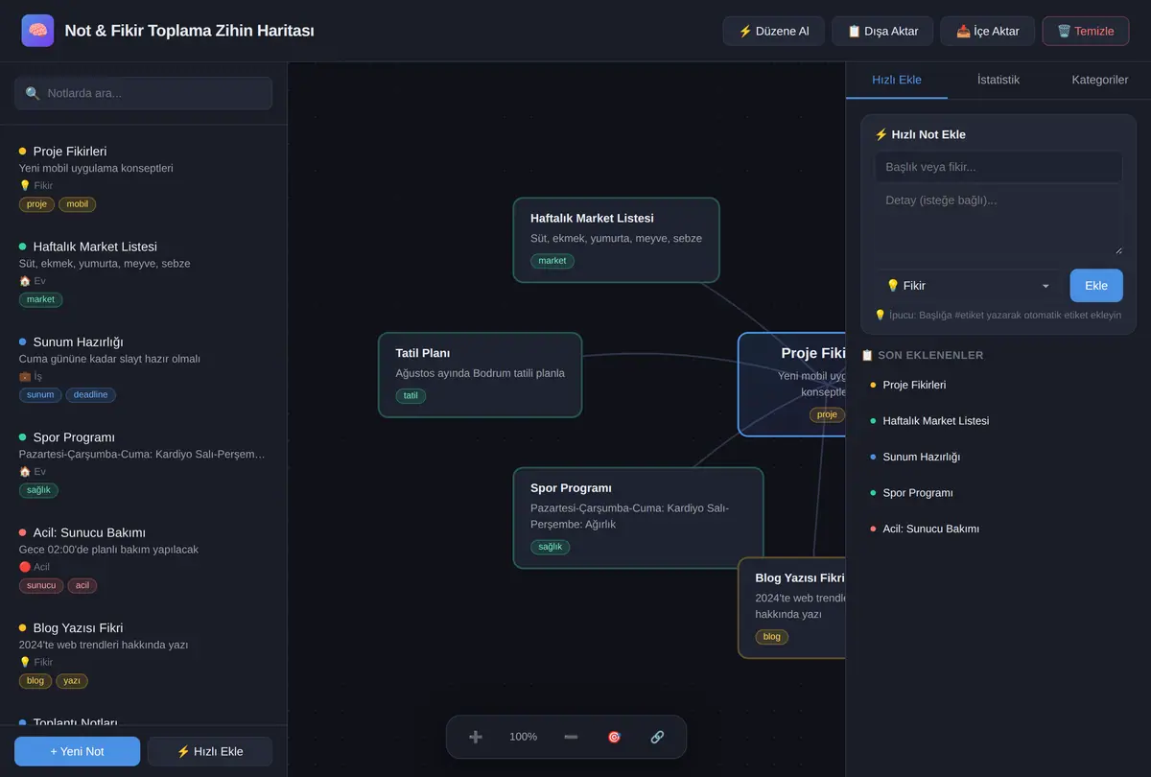This screenshot has height=777, width=1151.
Task: Click the Hızlı Ekle button below the notes list
Action: coord(210,751)
